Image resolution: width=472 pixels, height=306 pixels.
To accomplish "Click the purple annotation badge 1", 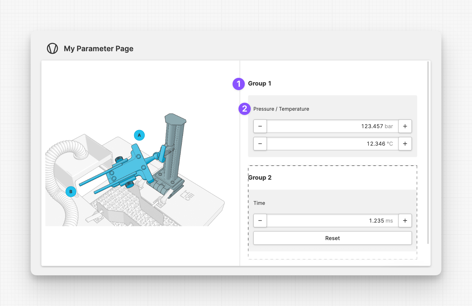I will coord(238,84).
